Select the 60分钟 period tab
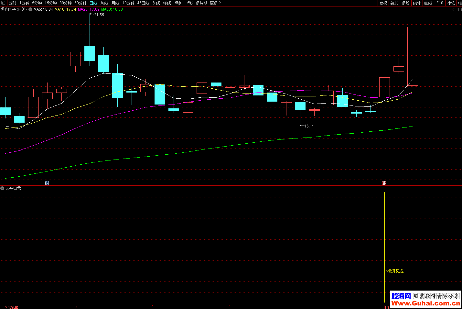This screenshot has height=309, width=462. pos(81,3)
